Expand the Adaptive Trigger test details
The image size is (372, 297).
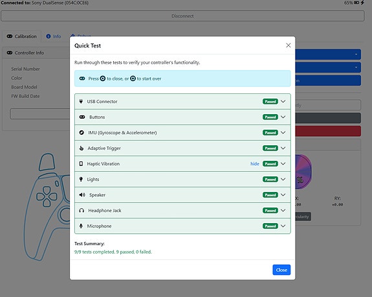point(283,148)
